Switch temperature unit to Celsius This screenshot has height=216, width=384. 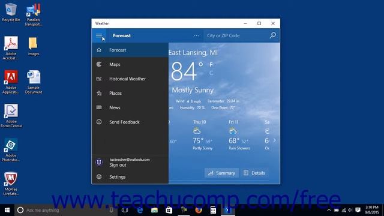click(x=211, y=73)
